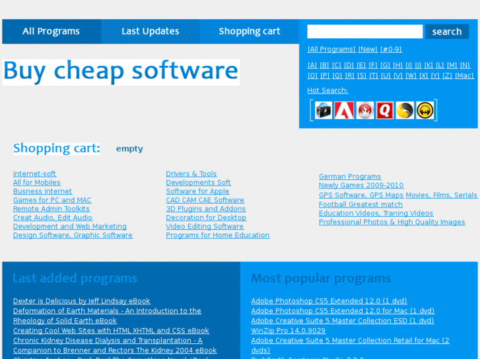Open Creating Cool Web Sites eBook link
Viewport: 480px width, 359px height.
111,331
